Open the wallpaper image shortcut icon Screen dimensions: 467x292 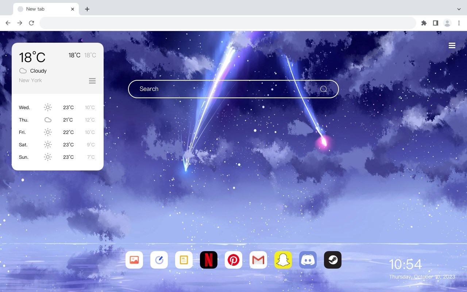click(134, 260)
